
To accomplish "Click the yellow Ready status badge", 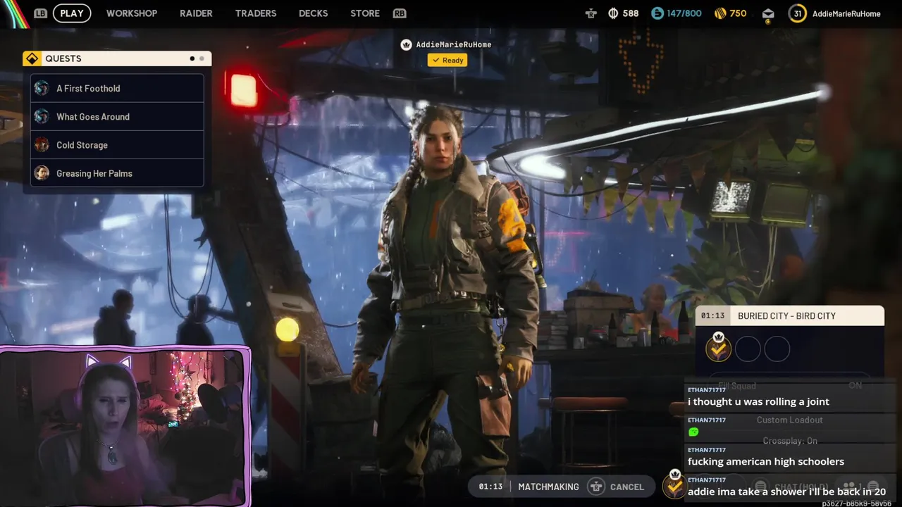I will point(447,60).
